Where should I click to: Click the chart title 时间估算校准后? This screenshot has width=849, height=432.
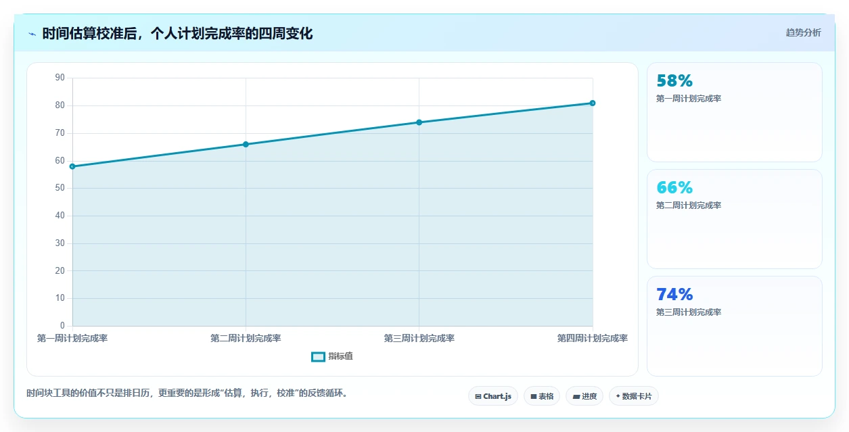pyautogui.click(x=177, y=33)
